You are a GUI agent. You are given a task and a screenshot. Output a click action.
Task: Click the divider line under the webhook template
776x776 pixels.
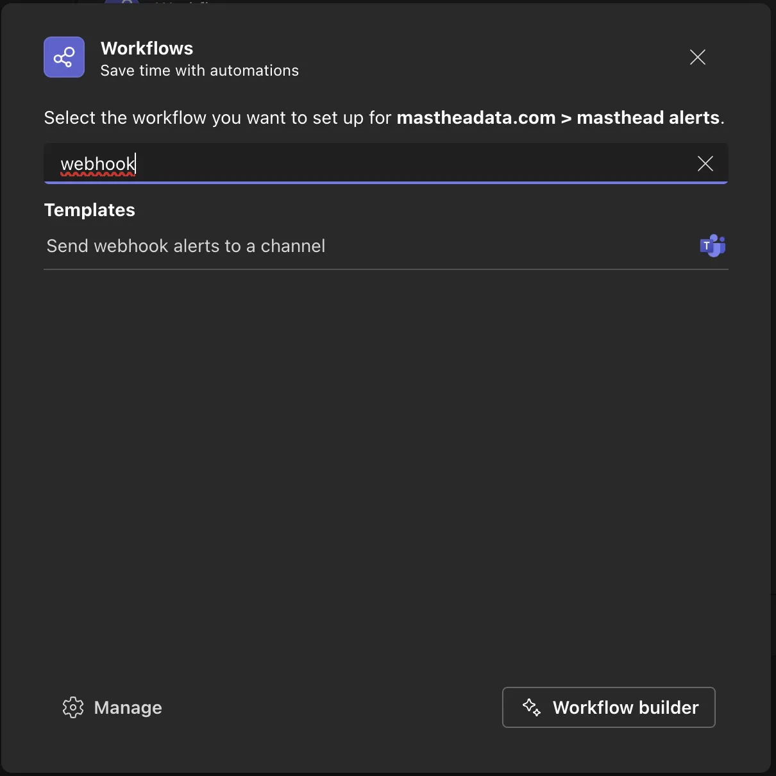point(385,269)
